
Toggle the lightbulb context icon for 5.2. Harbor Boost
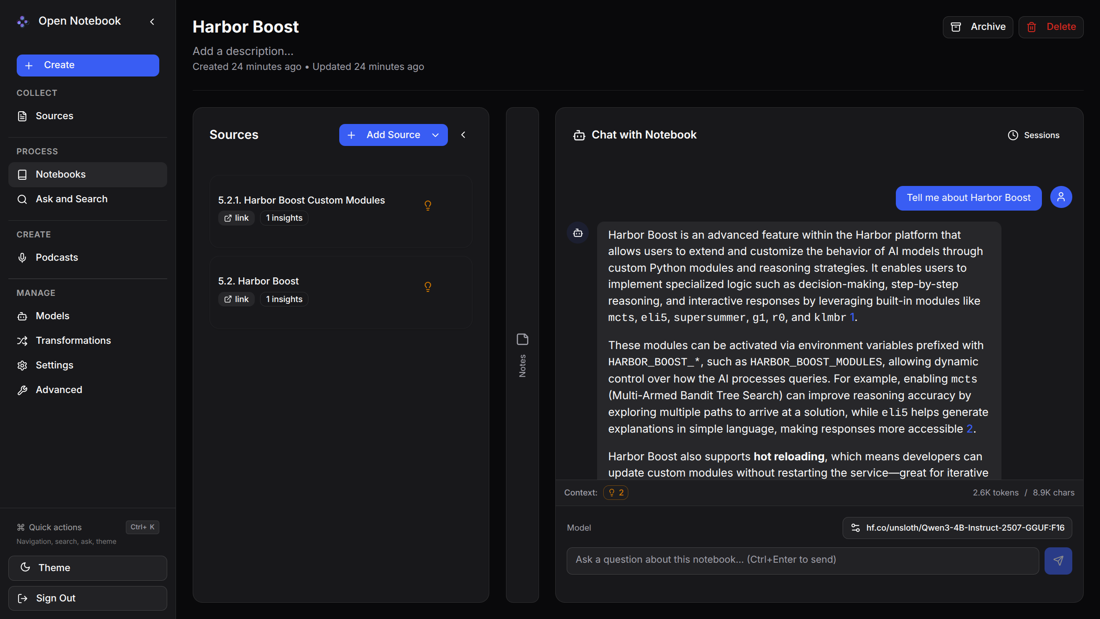click(x=428, y=287)
